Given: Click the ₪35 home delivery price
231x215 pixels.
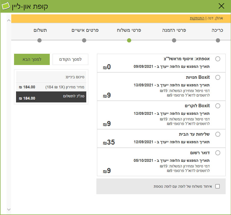Looking at the screenshot, I should [x=109, y=142].
